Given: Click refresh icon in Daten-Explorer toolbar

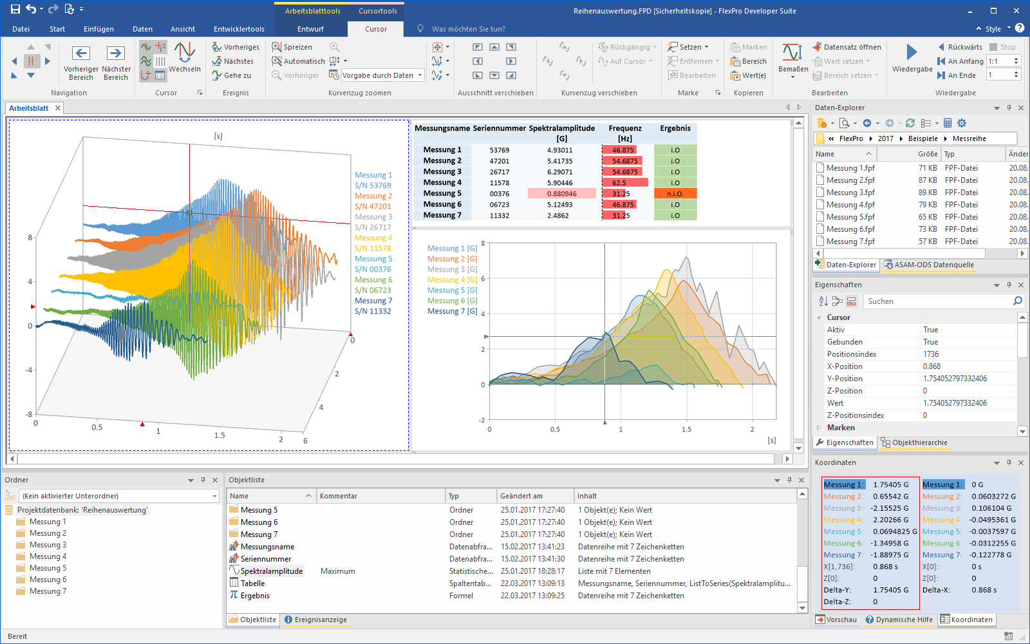Looking at the screenshot, I should (x=910, y=123).
